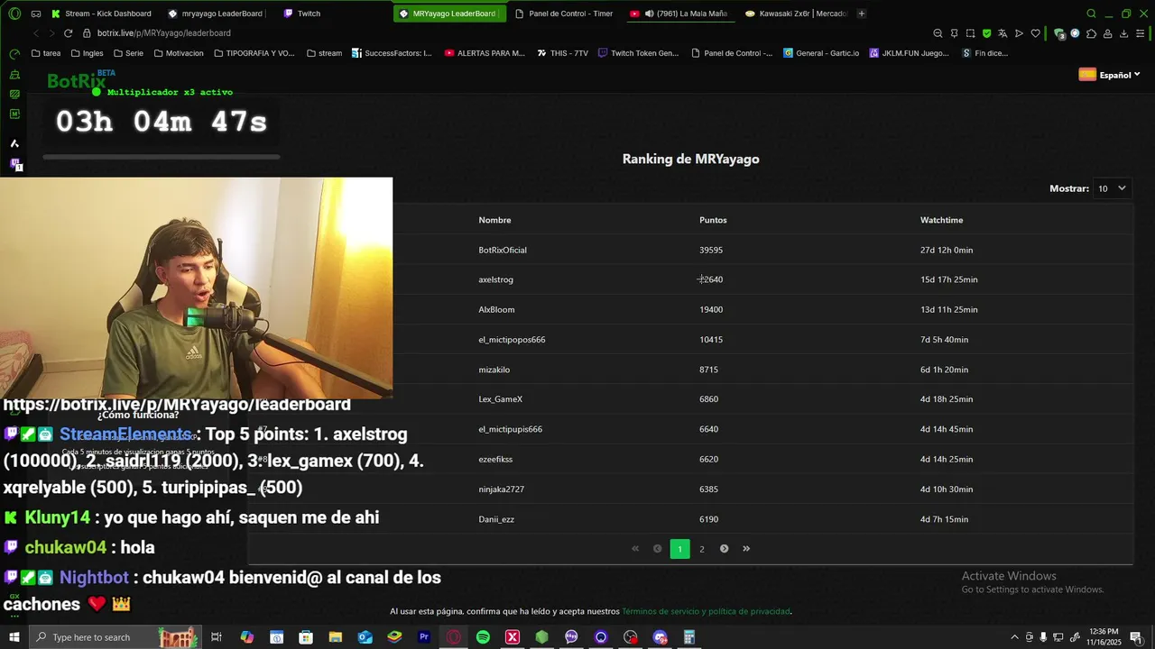This screenshot has width=1155, height=649.
Task: Open THIS - 7TV bookmark
Action: 562,53
